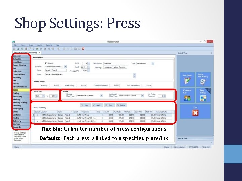
Task: Open the Customer List tile
Action: tap(187, 96)
